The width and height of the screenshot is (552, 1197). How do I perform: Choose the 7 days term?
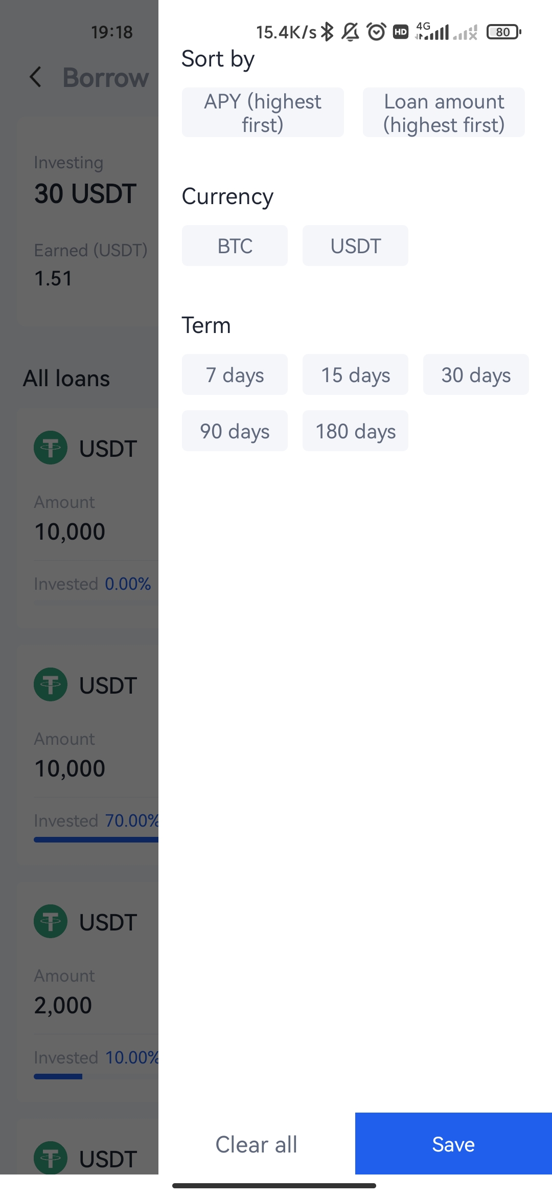pos(235,374)
